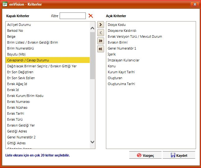The image size is (201, 168).
Task: Select Birim Listesi / Evrakın Geldiği Birim
Action: click(x=48, y=42)
